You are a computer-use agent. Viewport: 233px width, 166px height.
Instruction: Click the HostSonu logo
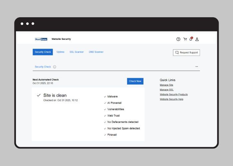pos(41,39)
